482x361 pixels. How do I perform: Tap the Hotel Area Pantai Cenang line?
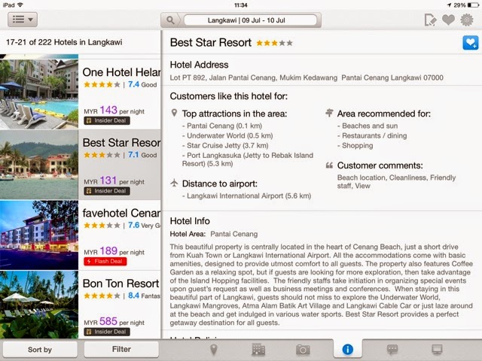click(214, 234)
